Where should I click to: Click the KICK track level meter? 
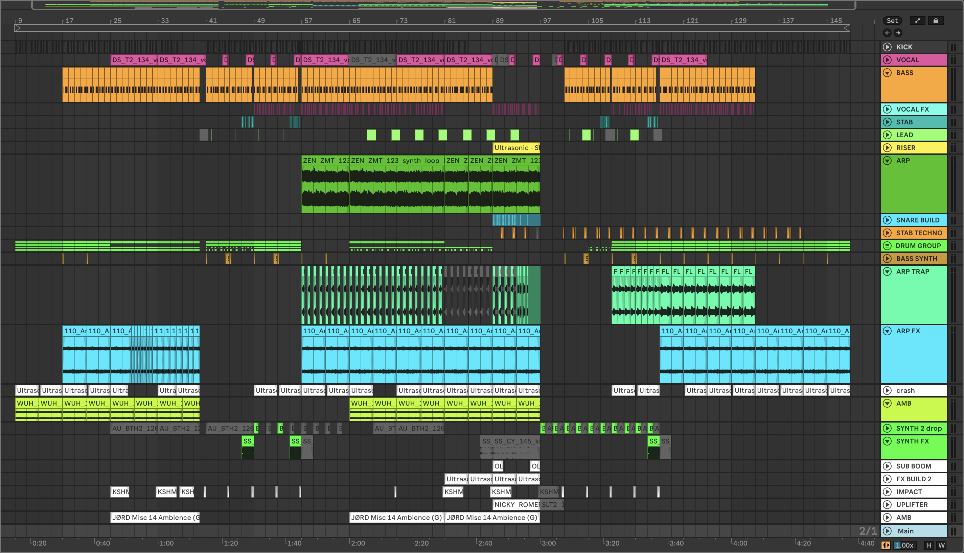pos(953,47)
